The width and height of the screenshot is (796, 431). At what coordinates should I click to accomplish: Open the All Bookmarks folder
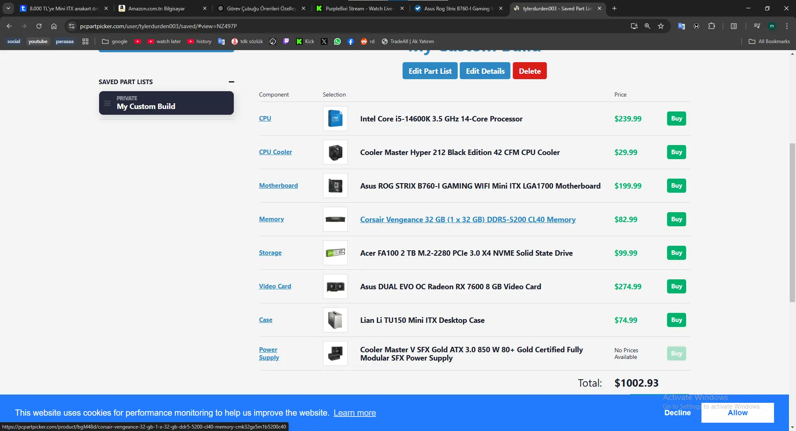[x=769, y=41]
